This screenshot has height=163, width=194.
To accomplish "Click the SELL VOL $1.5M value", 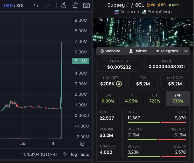I will click(180, 135).
